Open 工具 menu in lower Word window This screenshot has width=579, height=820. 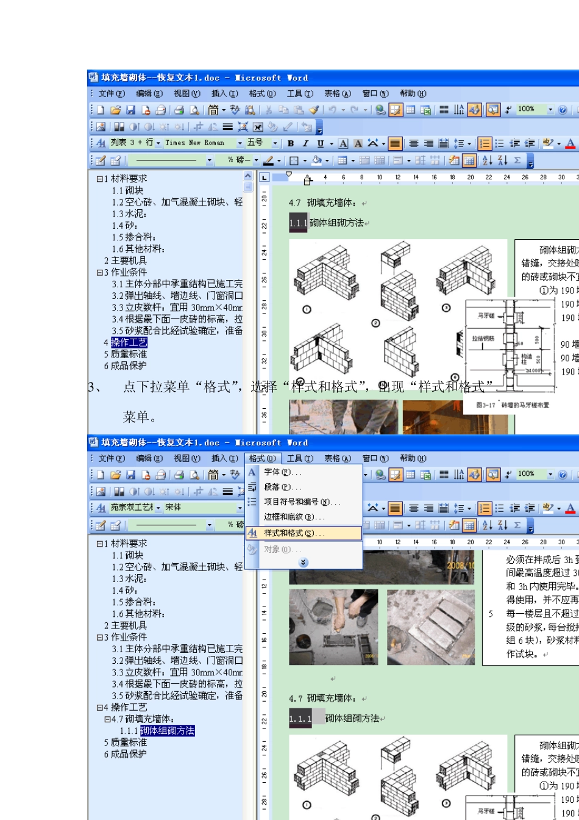tap(300, 459)
